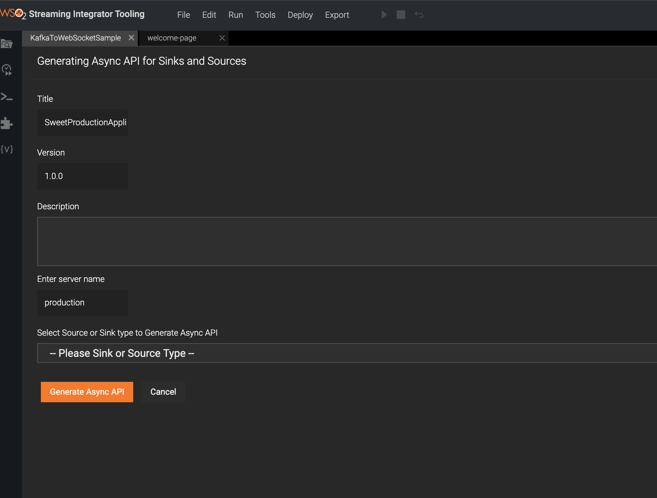
Task: Switch to the welcome-page tab
Action: pos(172,38)
